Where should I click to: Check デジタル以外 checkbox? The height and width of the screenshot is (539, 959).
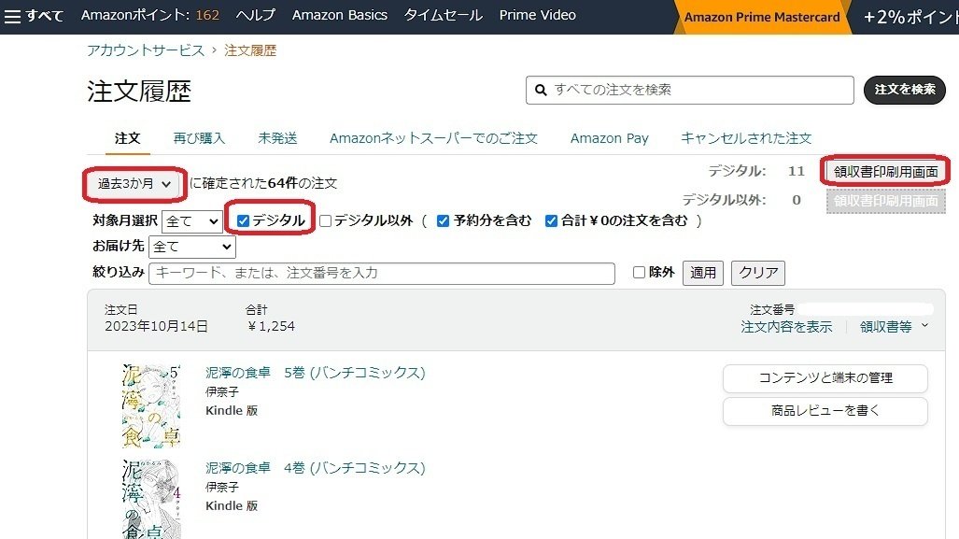[x=325, y=220]
